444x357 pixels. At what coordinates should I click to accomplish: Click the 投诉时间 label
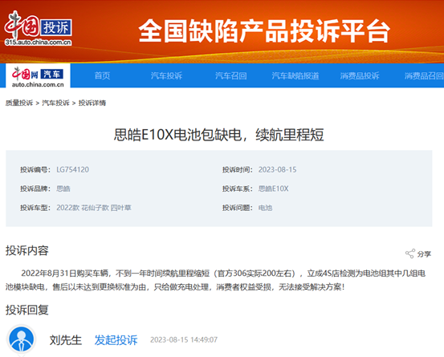coord(238,170)
